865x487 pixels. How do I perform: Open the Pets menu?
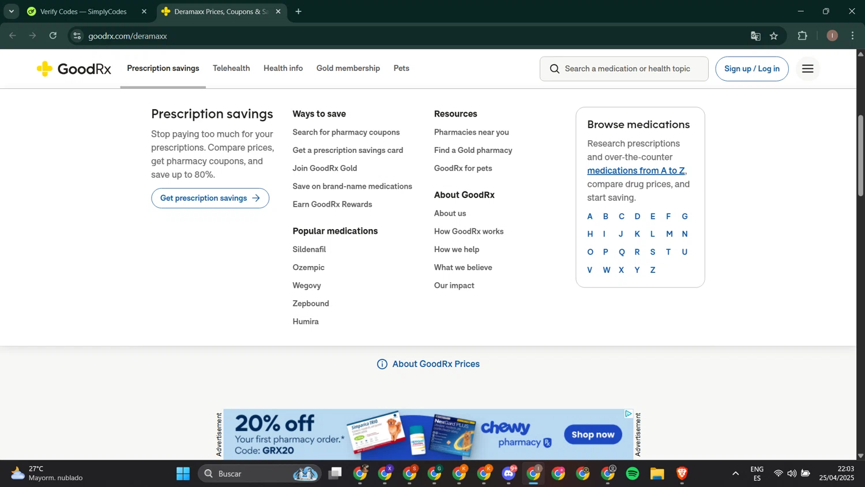click(401, 69)
